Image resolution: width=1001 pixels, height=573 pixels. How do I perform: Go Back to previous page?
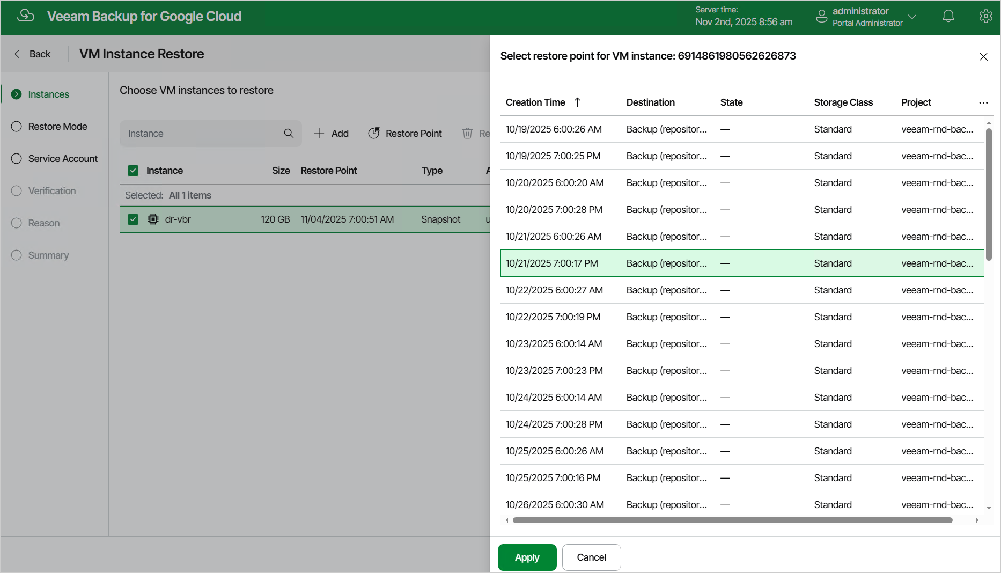(x=33, y=54)
